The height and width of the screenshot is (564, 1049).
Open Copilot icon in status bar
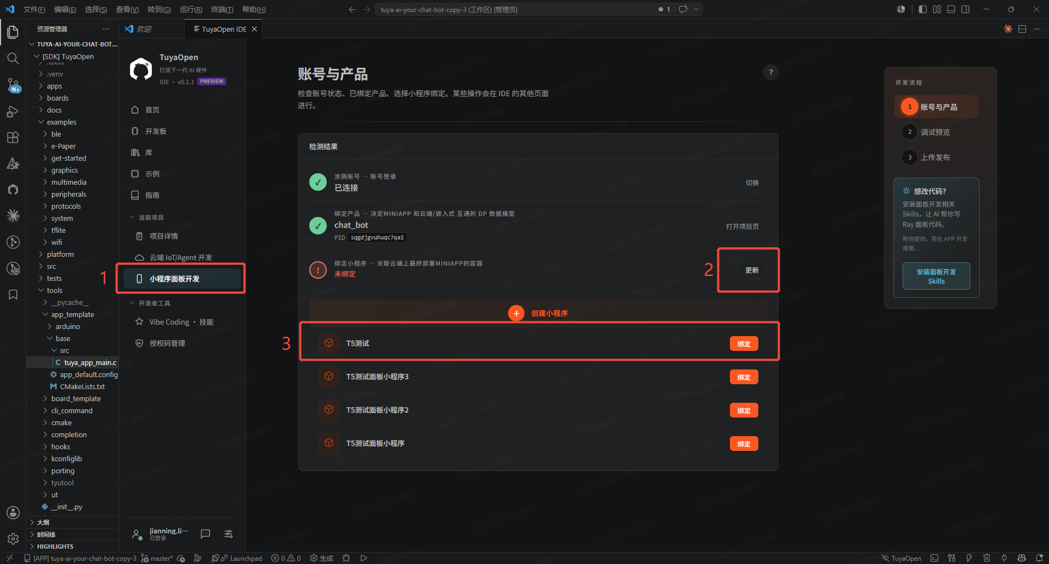pos(1022,558)
